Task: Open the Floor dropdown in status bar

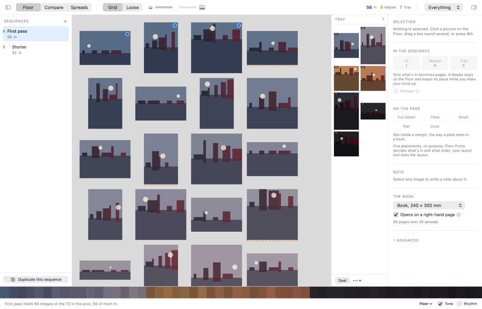Action: coord(426,304)
